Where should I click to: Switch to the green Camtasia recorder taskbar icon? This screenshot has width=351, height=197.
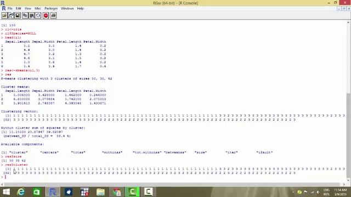[x=132, y=192]
